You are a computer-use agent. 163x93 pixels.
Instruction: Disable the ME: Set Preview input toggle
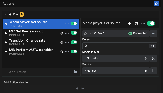tap(74, 33)
